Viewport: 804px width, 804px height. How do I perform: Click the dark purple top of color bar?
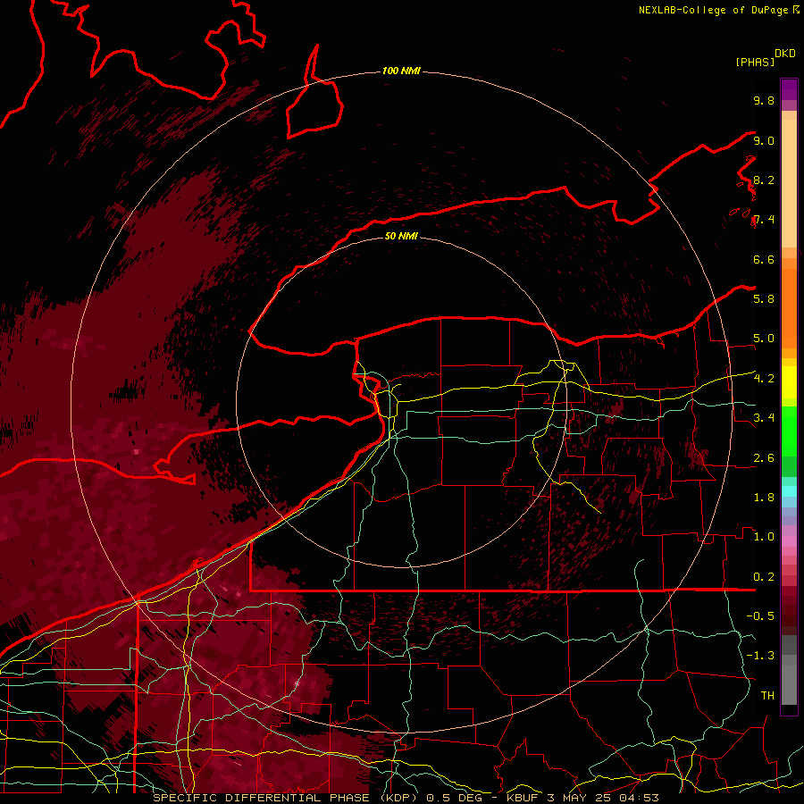pos(789,89)
